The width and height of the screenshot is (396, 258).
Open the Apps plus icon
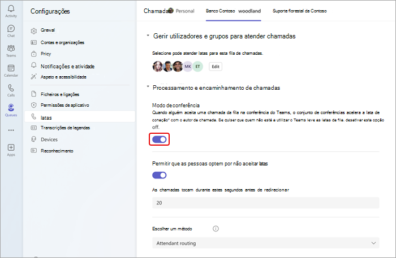pyautogui.click(x=11, y=147)
